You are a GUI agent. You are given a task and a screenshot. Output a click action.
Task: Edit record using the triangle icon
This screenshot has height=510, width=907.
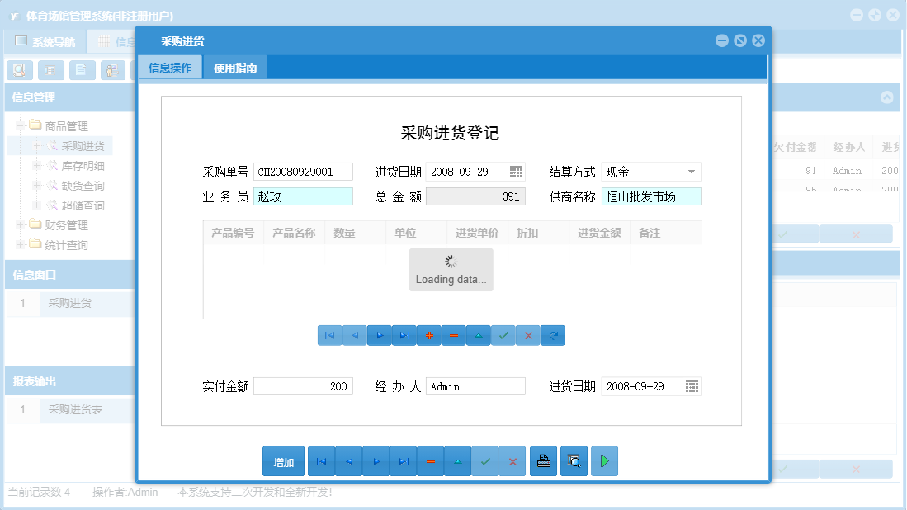tap(479, 335)
